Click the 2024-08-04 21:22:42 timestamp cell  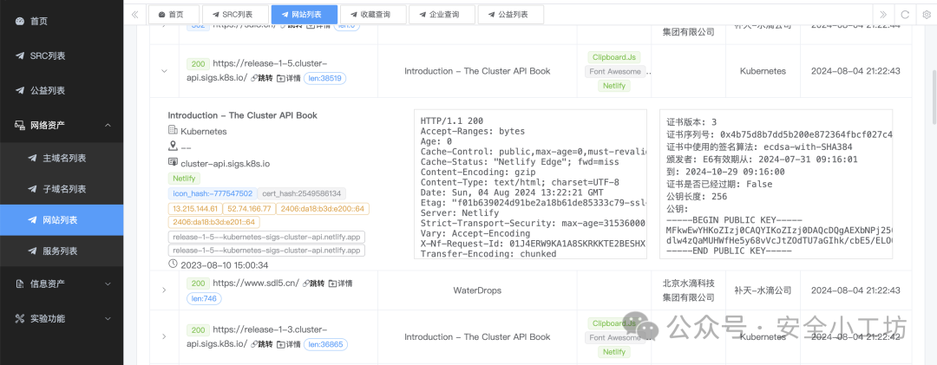855,337
